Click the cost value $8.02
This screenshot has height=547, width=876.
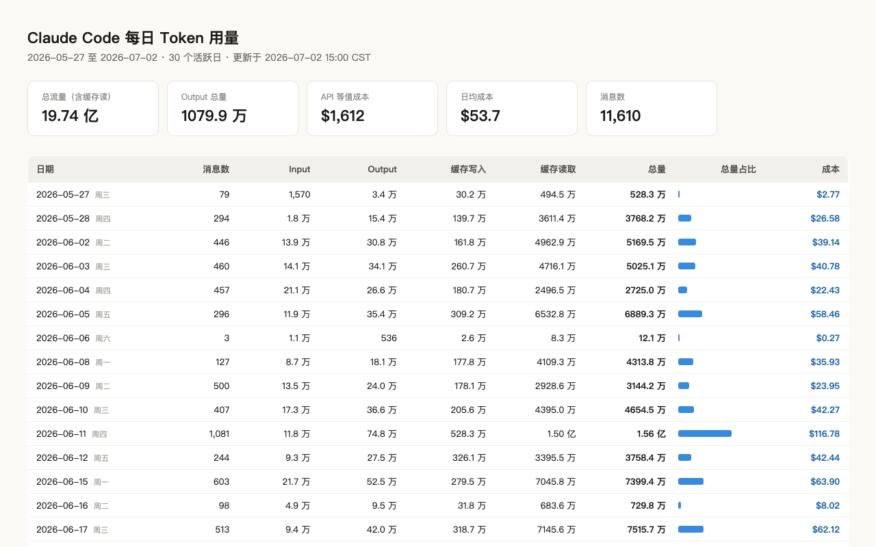(828, 505)
